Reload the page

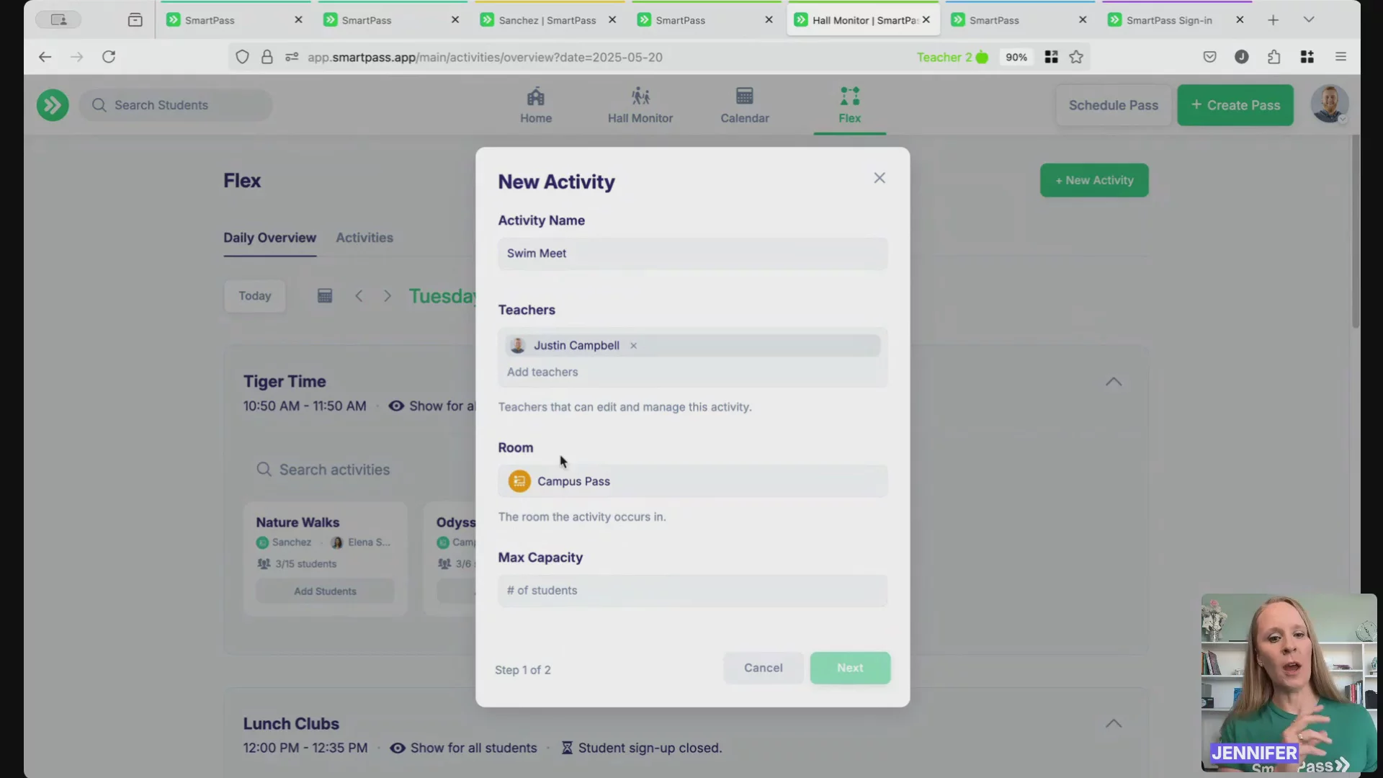109,57
